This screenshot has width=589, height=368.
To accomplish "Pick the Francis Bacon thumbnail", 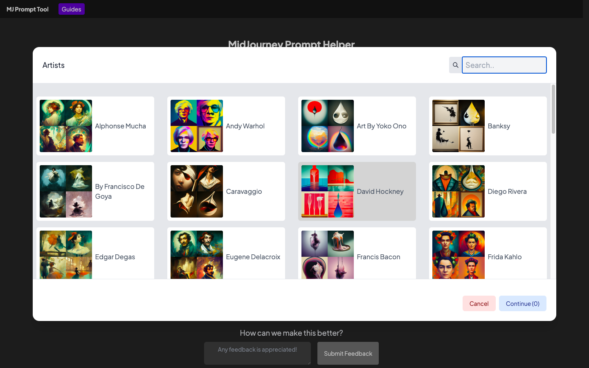I will click(328, 255).
